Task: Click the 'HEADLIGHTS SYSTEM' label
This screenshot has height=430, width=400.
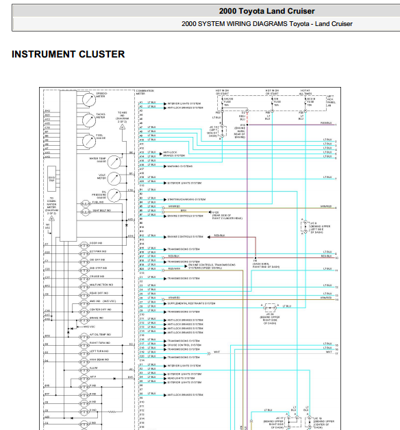Action: (x=181, y=379)
